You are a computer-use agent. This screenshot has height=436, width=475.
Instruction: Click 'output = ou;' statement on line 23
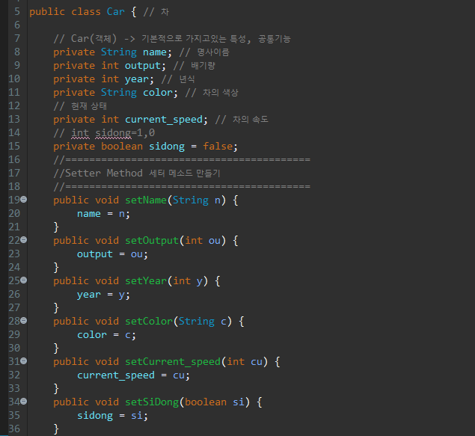(x=112, y=254)
